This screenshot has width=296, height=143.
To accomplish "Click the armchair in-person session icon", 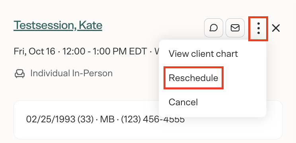I will (x=19, y=73).
